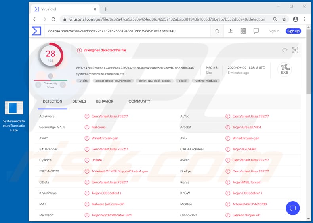Click the 'K7GW' engine name
This screenshot has height=223, width=313.
185,193
